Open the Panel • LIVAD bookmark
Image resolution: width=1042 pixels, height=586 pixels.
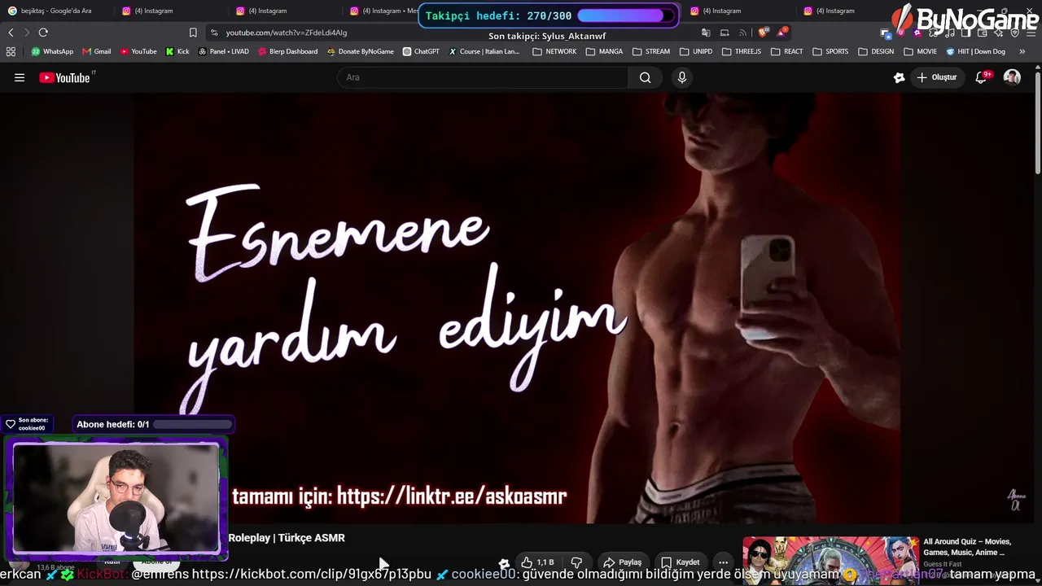click(x=224, y=51)
